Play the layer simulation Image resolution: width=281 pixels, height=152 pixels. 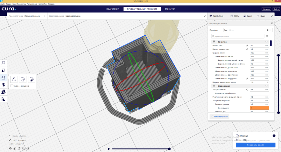click(109, 149)
